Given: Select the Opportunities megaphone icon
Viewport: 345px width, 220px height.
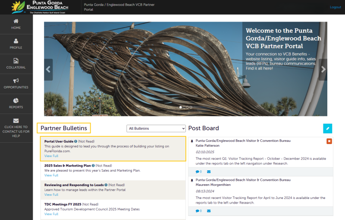Looking at the screenshot, I should pyautogui.click(x=16, y=81).
